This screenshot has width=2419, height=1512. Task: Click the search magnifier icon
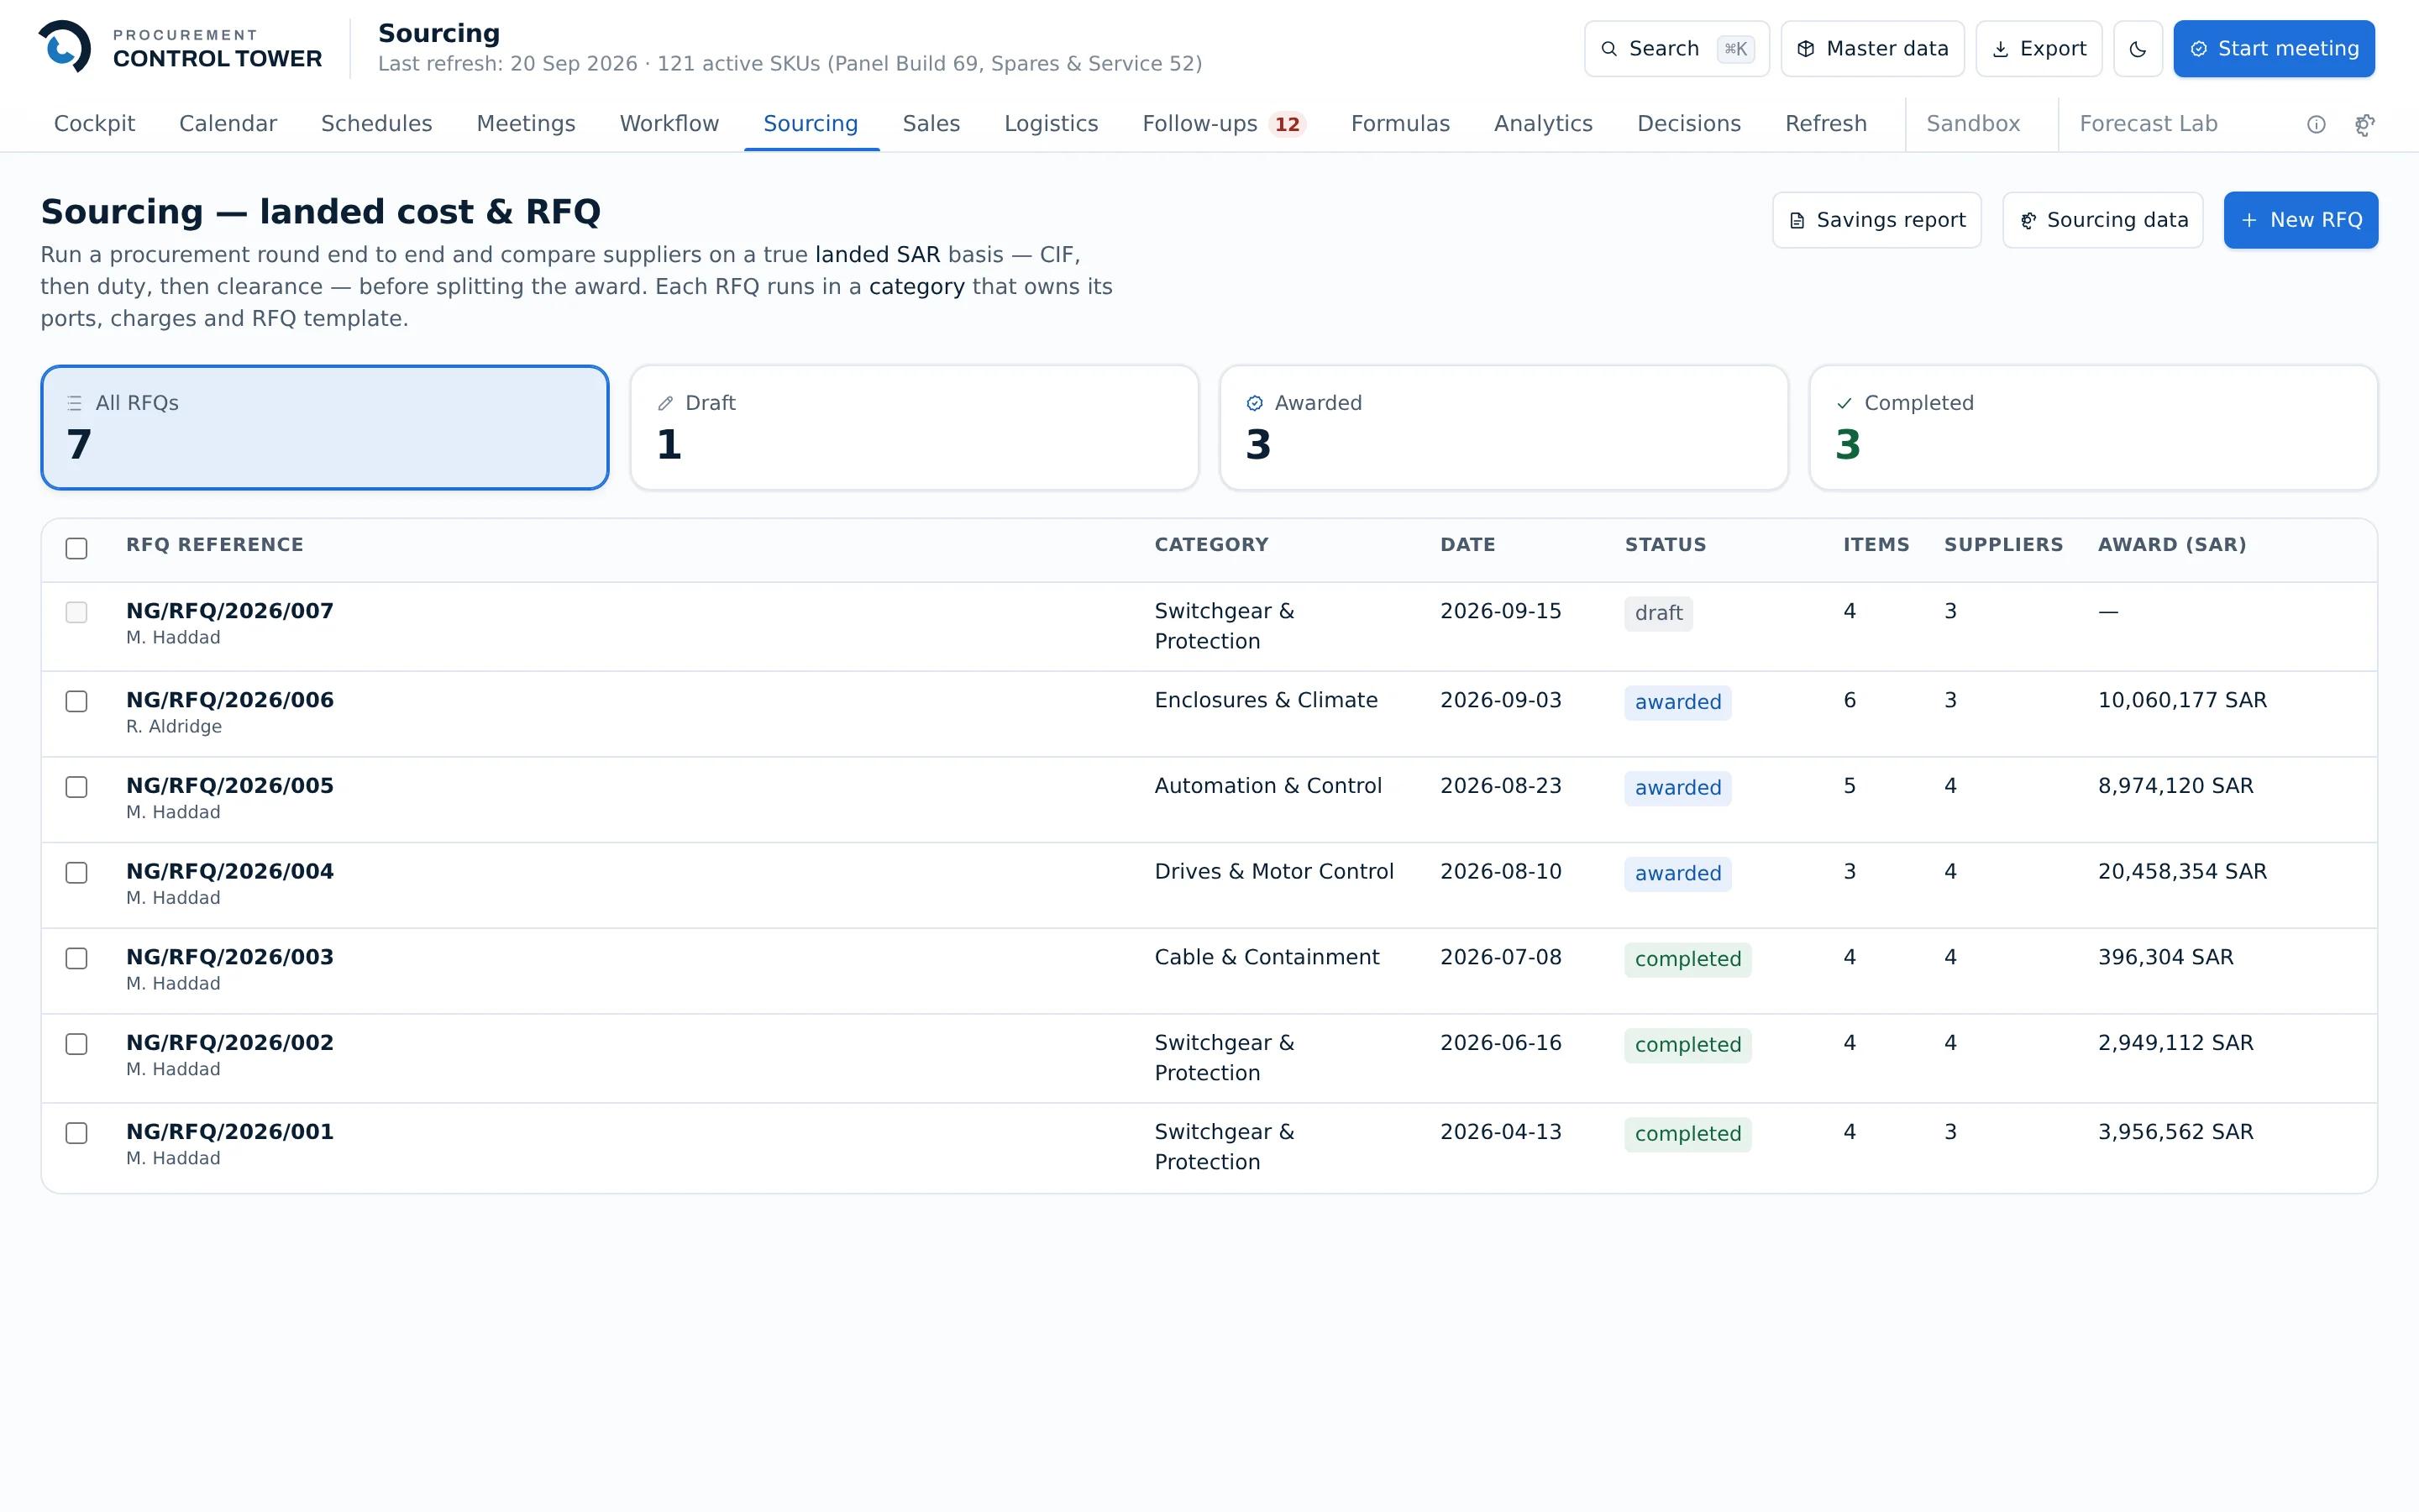click(x=1609, y=49)
